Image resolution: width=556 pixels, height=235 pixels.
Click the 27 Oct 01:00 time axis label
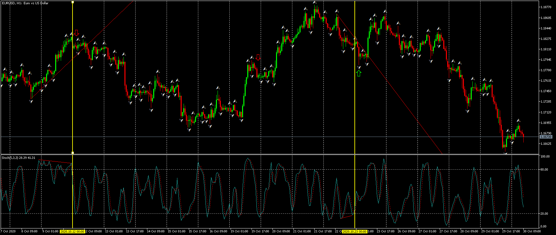click(427, 231)
